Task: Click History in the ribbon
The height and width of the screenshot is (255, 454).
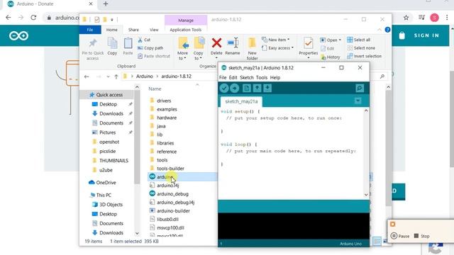Action: tap(331, 57)
